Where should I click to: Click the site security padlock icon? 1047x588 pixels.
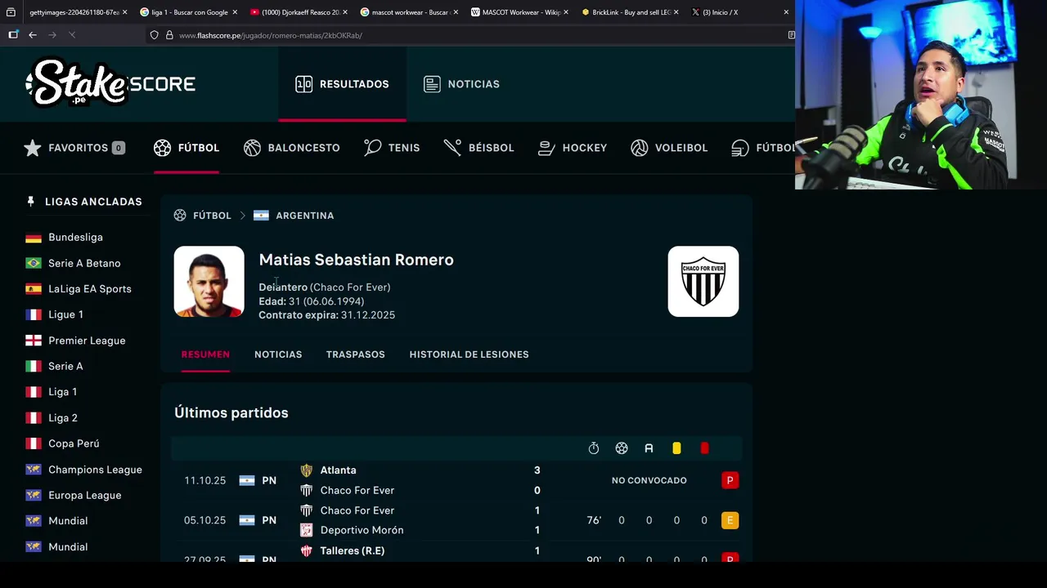(169, 35)
